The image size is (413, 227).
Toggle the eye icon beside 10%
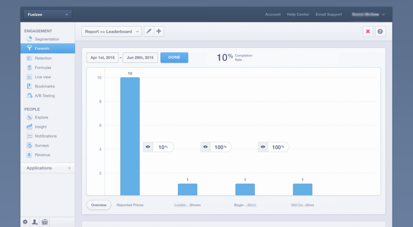(148, 147)
